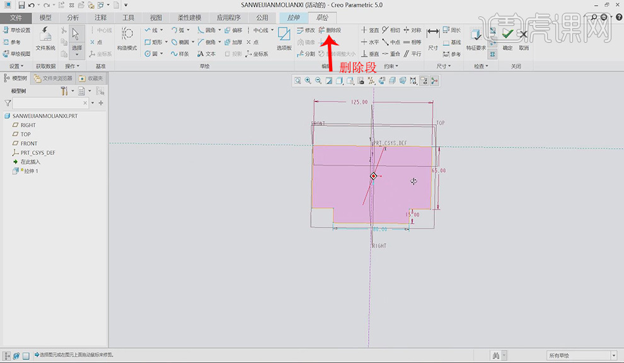
Task: Confirm sketch with green 确定 checkmark
Action: [x=507, y=37]
